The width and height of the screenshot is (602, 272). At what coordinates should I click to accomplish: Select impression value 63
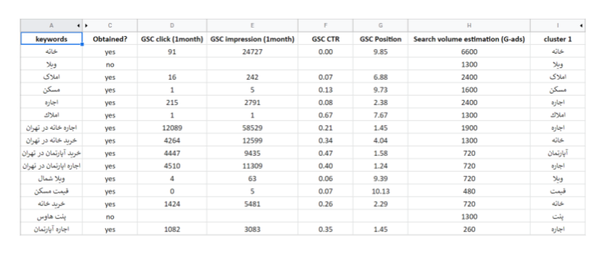[252, 178]
